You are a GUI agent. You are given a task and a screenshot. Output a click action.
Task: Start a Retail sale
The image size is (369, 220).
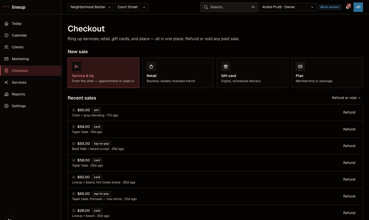[178, 73]
